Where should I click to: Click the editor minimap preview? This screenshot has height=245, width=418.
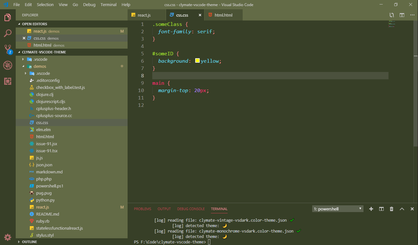click(392, 24)
